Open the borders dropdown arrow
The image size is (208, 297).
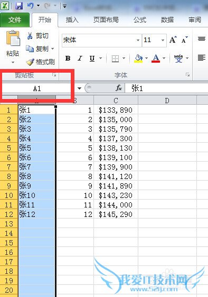[x=124, y=58]
